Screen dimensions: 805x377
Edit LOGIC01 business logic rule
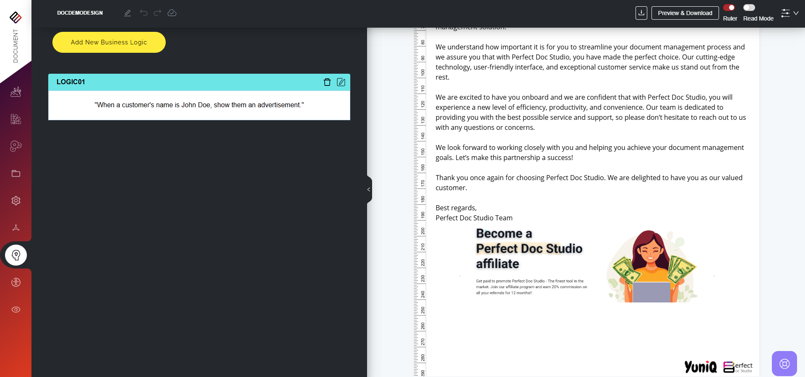pyautogui.click(x=341, y=82)
